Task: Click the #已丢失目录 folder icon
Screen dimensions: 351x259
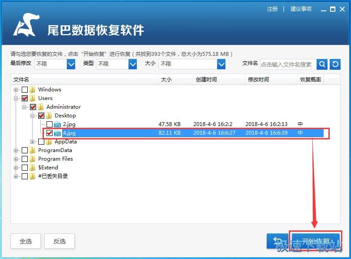Action: coord(33,176)
